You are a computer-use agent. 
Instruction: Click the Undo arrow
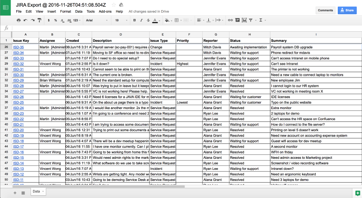pyautogui.click(x=26, y=20)
